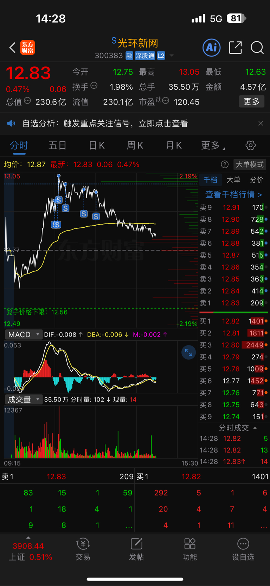Screen dimensions: 270x586
Task: Open chart settings gear icon
Action: (x=250, y=145)
